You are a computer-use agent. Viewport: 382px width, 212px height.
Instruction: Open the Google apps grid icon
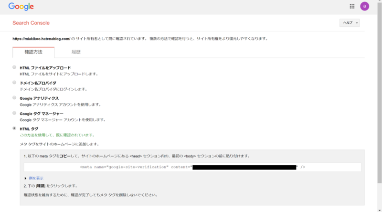[352, 6]
